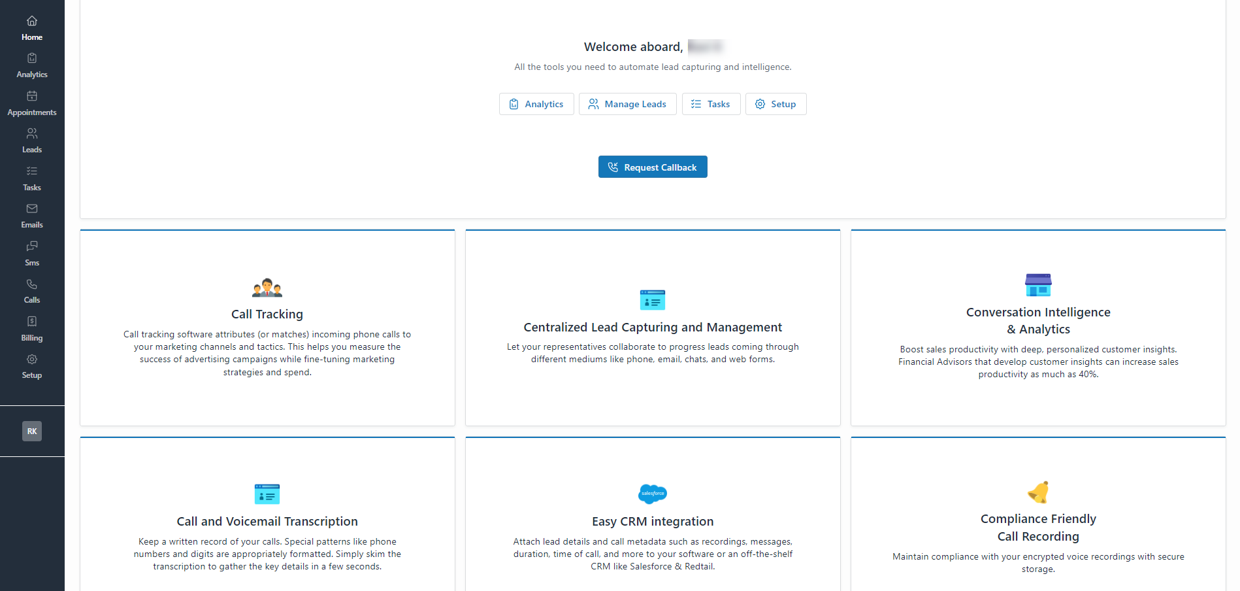Image resolution: width=1240 pixels, height=591 pixels.
Task: Click the 'Keep a written record' description
Action: 267,554
